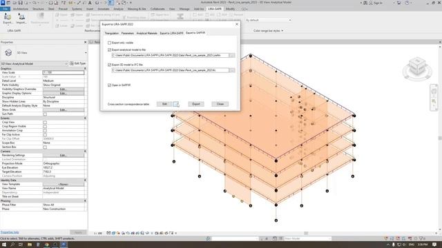Open the Architecture ribbon tab
Image resolution: width=442 pixels, height=248 pixels.
click(21, 9)
